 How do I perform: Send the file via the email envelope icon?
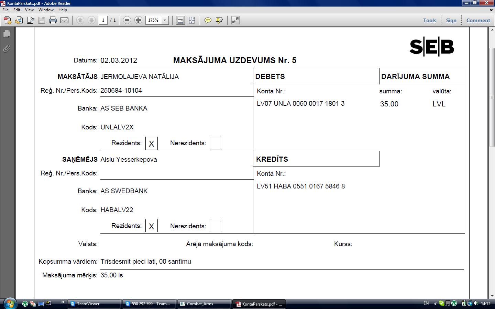click(x=64, y=20)
